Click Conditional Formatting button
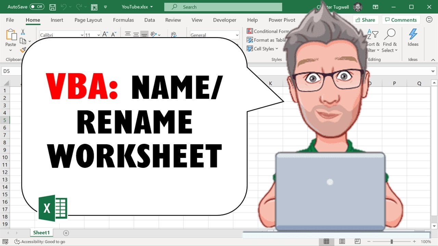The height and width of the screenshot is (246, 438). click(268, 31)
